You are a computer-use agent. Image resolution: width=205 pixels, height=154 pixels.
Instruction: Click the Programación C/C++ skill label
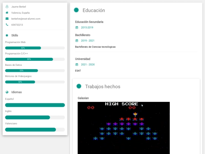coord(16,54)
